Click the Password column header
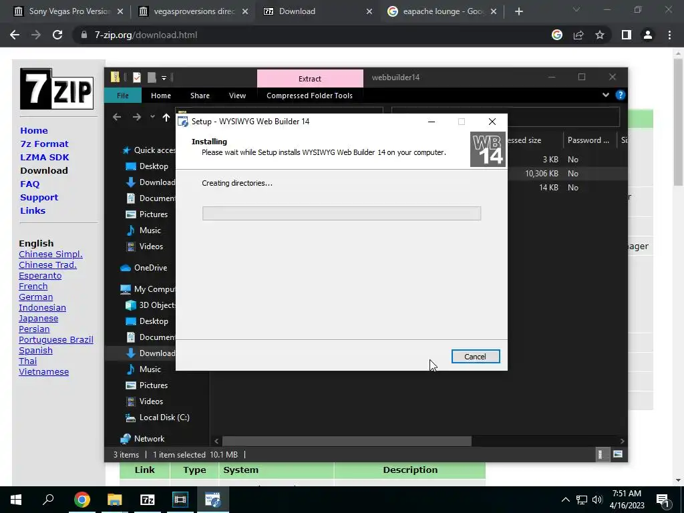Viewport: 684px width, 513px height. tap(590, 140)
